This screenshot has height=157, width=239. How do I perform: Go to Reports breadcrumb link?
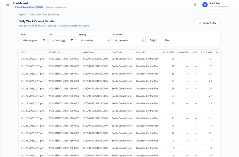22,15
